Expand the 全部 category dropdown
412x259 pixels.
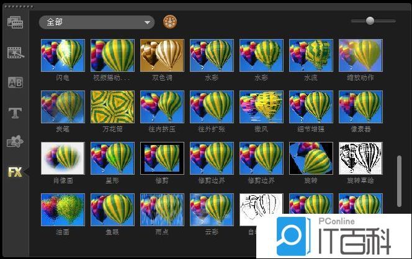tap(96, 22)
